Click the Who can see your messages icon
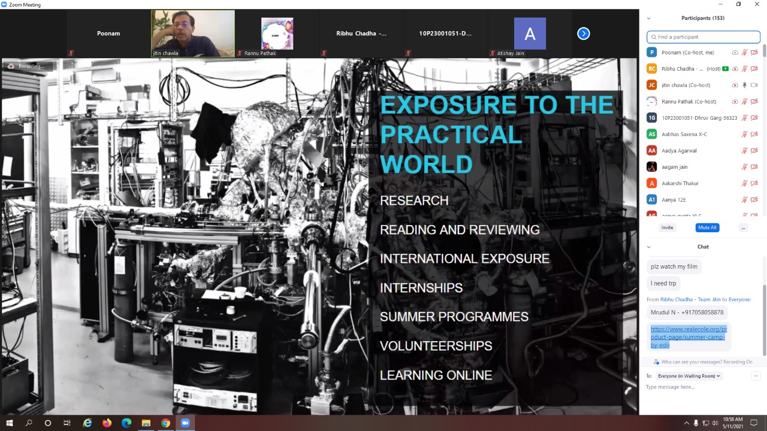 coord(657,362)
